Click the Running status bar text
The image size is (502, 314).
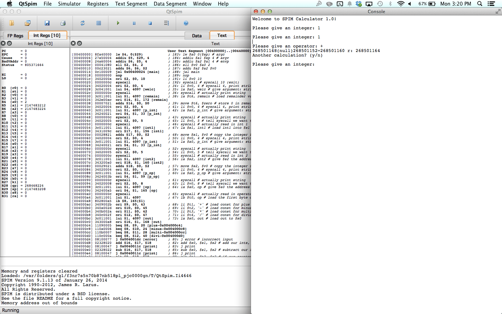[x=11, y=310]
